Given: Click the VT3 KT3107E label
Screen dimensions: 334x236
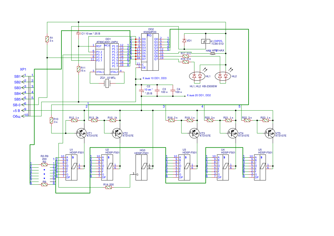Looking at the screenshot, I should (205, 135).
